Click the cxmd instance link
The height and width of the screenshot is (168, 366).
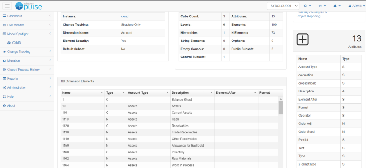point(125,16)
